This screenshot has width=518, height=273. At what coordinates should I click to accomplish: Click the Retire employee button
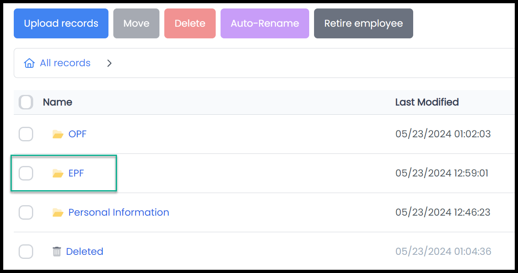point(363,23)
